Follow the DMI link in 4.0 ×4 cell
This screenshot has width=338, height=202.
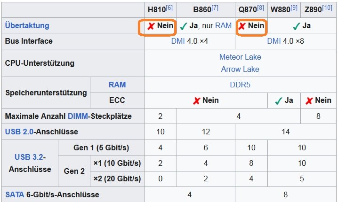(178, 41)
